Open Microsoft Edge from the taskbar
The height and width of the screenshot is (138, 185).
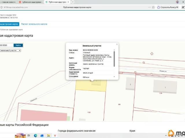point(35,136)
